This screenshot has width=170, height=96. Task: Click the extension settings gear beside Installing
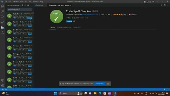coord(74,21)
